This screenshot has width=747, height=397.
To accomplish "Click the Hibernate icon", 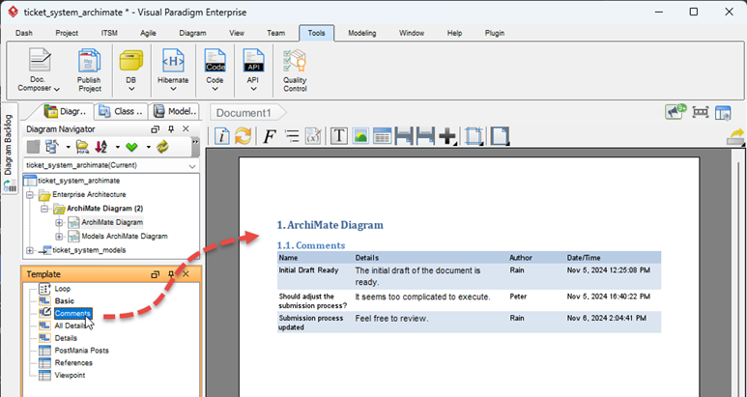I will [x=173, y=61].
